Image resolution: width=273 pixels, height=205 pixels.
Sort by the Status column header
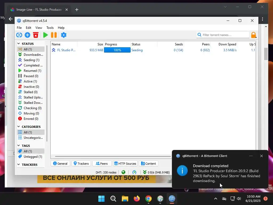pyautogui.click(x=144, y=44)
